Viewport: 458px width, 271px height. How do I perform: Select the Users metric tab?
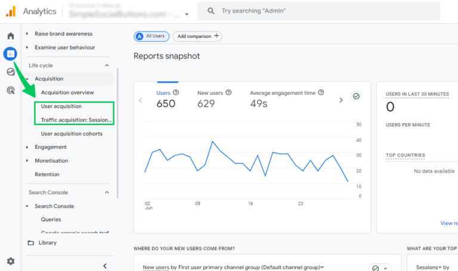tap(163, 93)
